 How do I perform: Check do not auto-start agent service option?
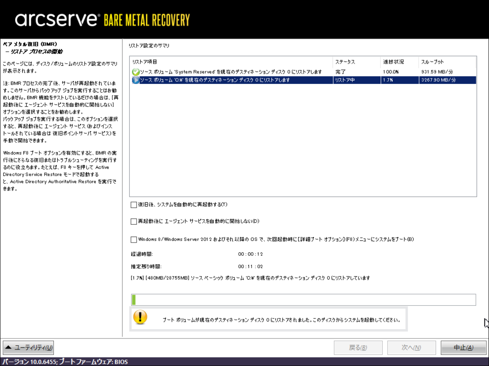[134, 221]
